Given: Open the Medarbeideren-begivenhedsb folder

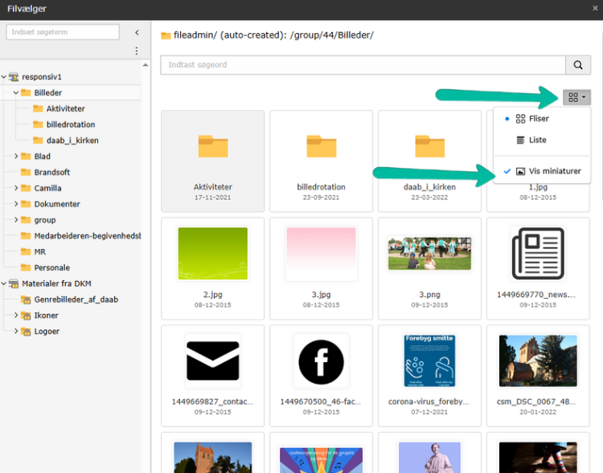Looking at the screenshot, I should coord(88,236).
